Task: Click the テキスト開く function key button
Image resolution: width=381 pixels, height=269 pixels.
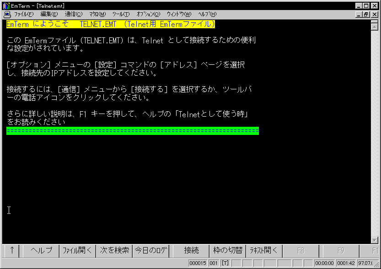Action: (264, 250)
